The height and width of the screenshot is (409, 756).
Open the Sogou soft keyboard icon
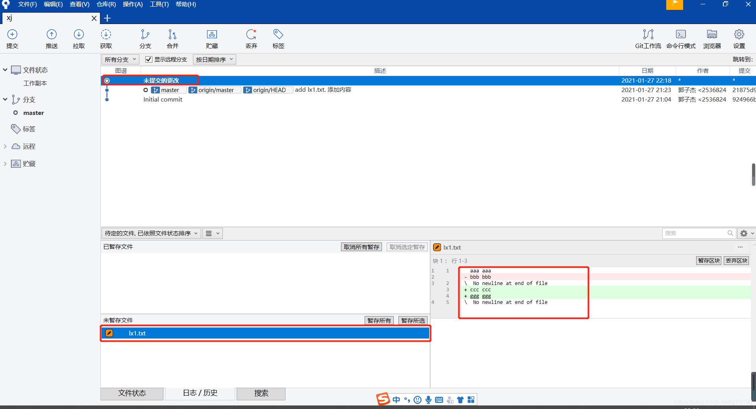[x=439, y=400]
